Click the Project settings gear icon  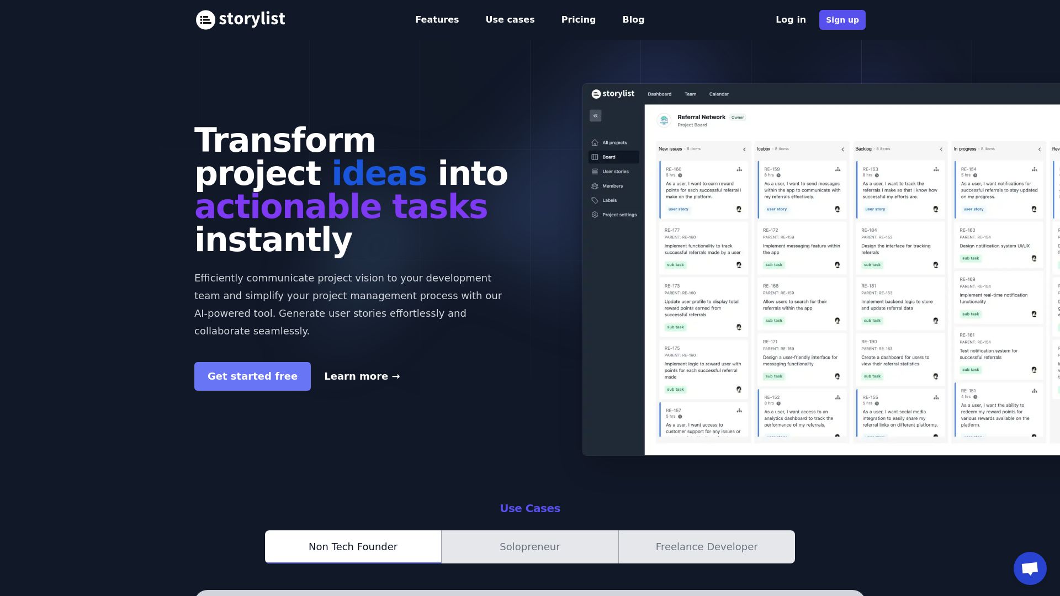(595, 215)
